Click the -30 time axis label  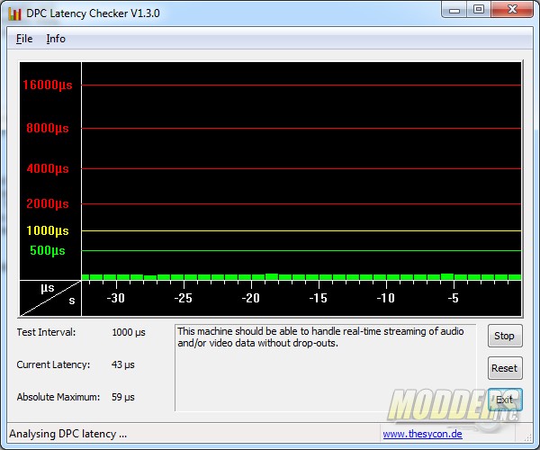tap(116, 298)
